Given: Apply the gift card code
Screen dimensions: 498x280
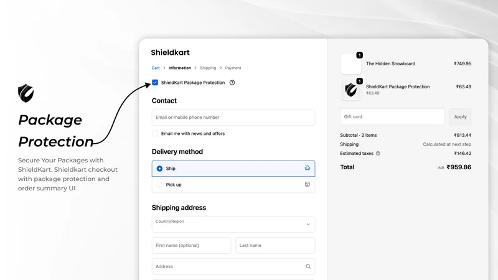Looking at the screenshot, I should [460, 116].
